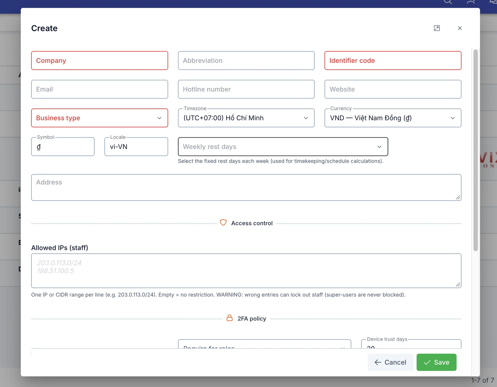
Task: Click the Address text area
Action: pos(246,187)
